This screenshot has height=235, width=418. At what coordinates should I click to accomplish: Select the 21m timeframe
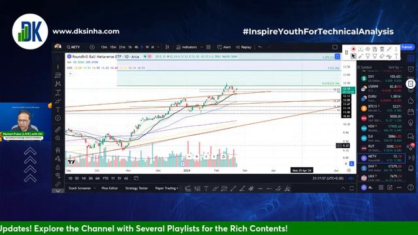click(x=122, y=47)
